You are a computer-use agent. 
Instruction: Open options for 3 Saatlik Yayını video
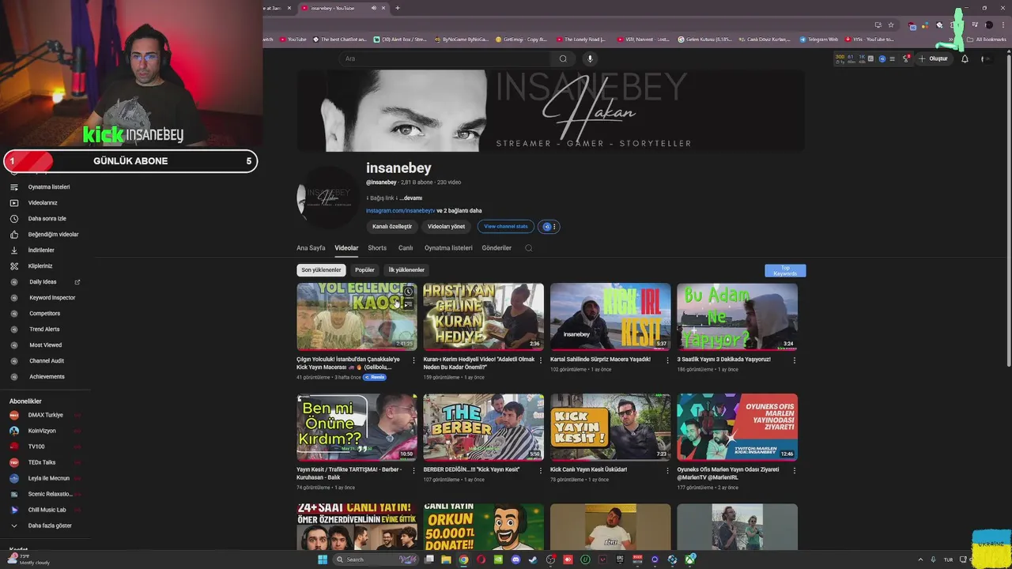795,360
